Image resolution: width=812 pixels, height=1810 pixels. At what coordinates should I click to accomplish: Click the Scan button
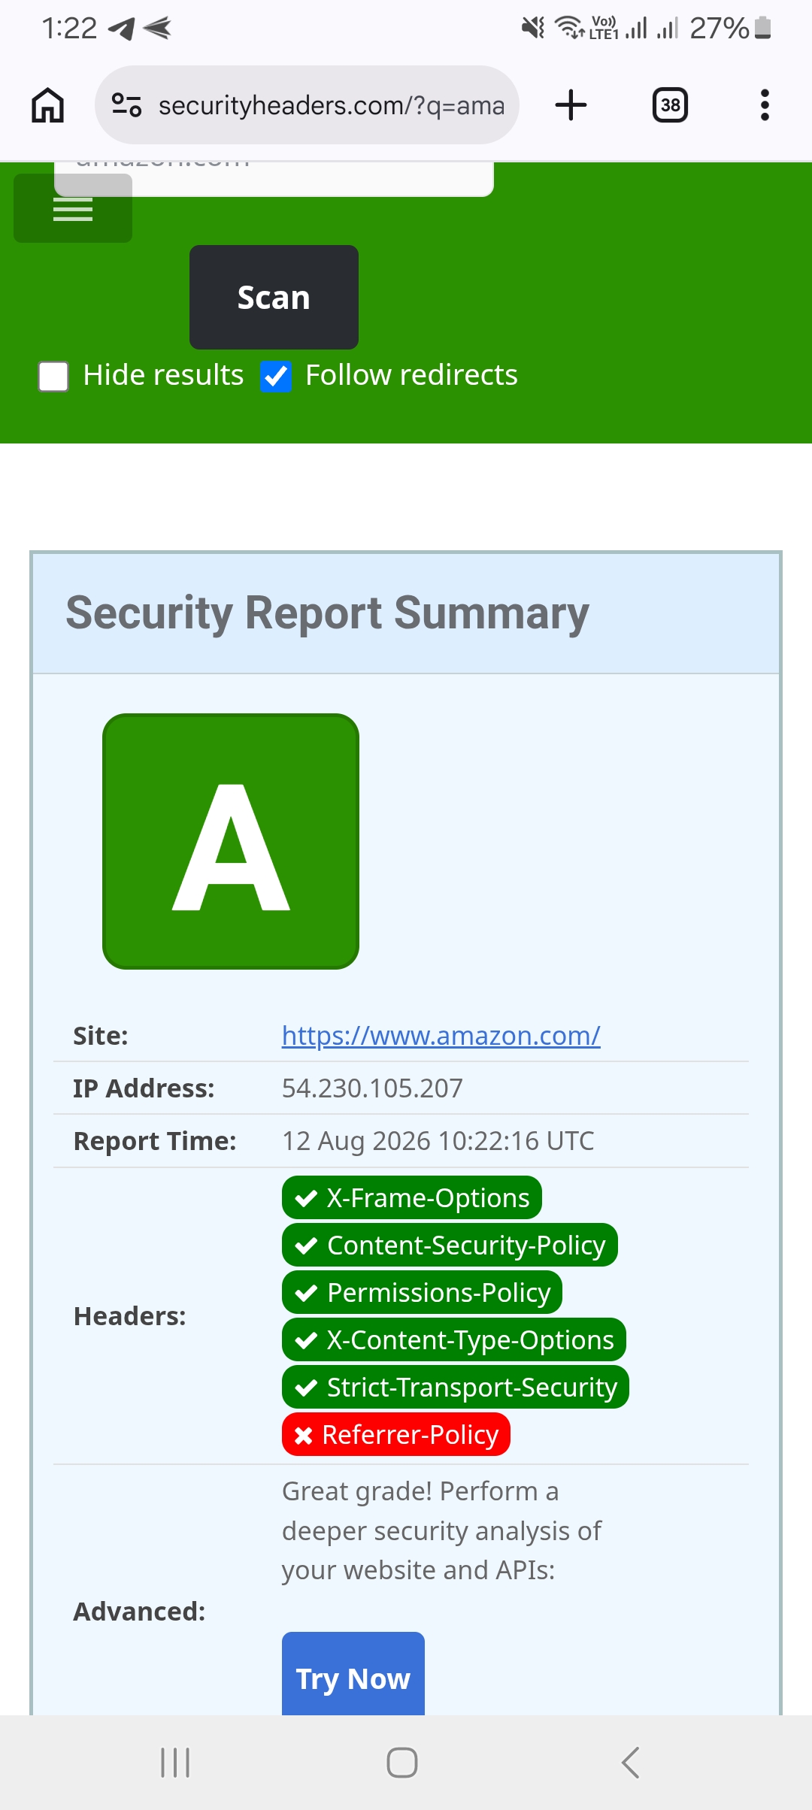click(274, 297)
